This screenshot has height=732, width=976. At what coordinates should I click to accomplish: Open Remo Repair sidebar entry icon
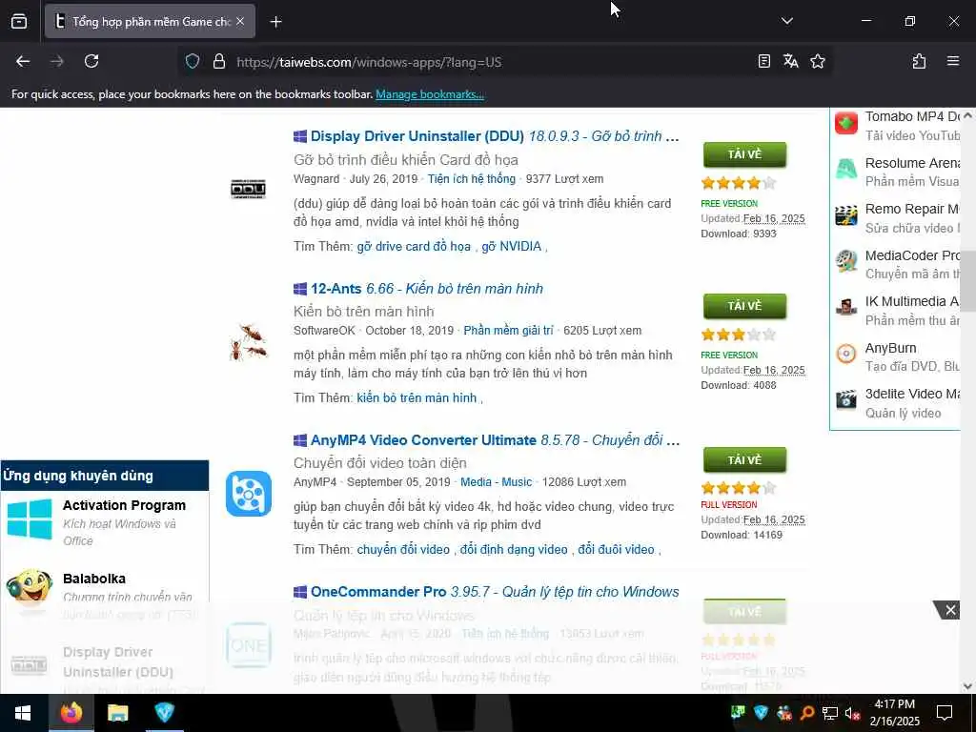tap(846, 215)
